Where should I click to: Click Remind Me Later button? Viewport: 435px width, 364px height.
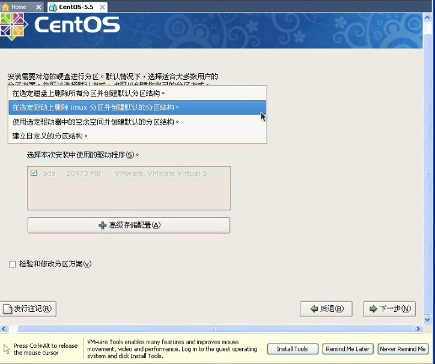point(348,349)
